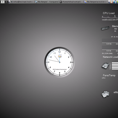Open the /home/mihai/work/pt3 taskbar entry
The height and width of the screenshot is (118, 118).
pyautogui.click(x=71, y=2)
